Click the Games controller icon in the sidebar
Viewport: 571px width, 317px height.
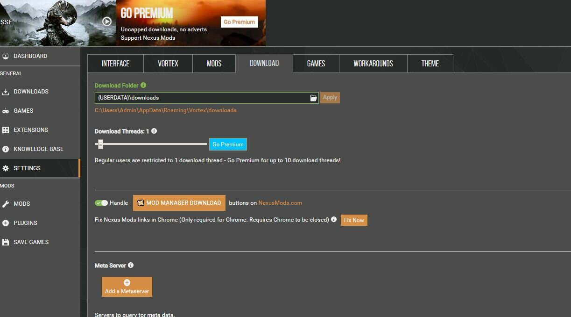point(6,111)
